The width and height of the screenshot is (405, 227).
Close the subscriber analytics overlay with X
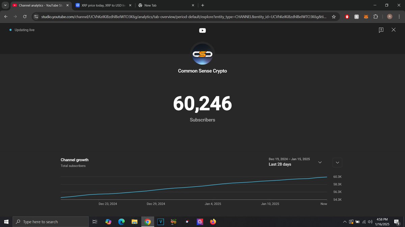point(394,30)
